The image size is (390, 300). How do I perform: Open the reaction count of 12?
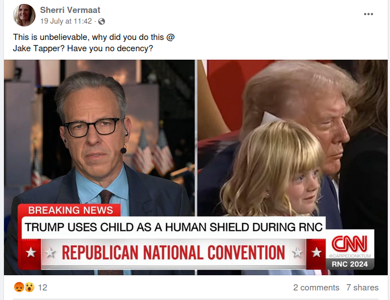pos(42,287)
